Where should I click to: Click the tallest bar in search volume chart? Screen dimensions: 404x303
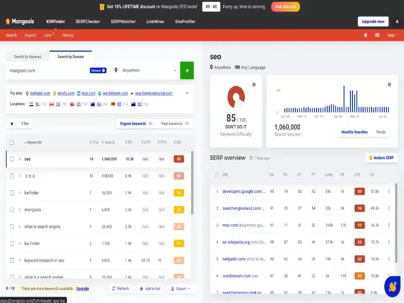point(344,99)
